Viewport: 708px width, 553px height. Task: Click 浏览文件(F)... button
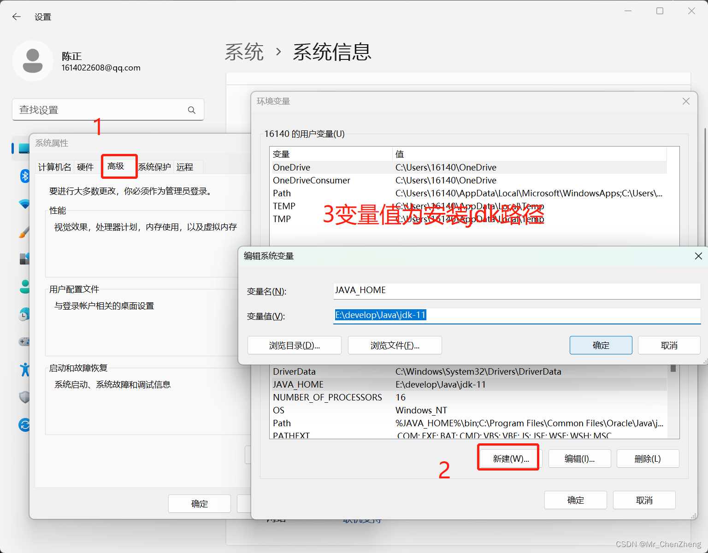click(x=395, y=345)
